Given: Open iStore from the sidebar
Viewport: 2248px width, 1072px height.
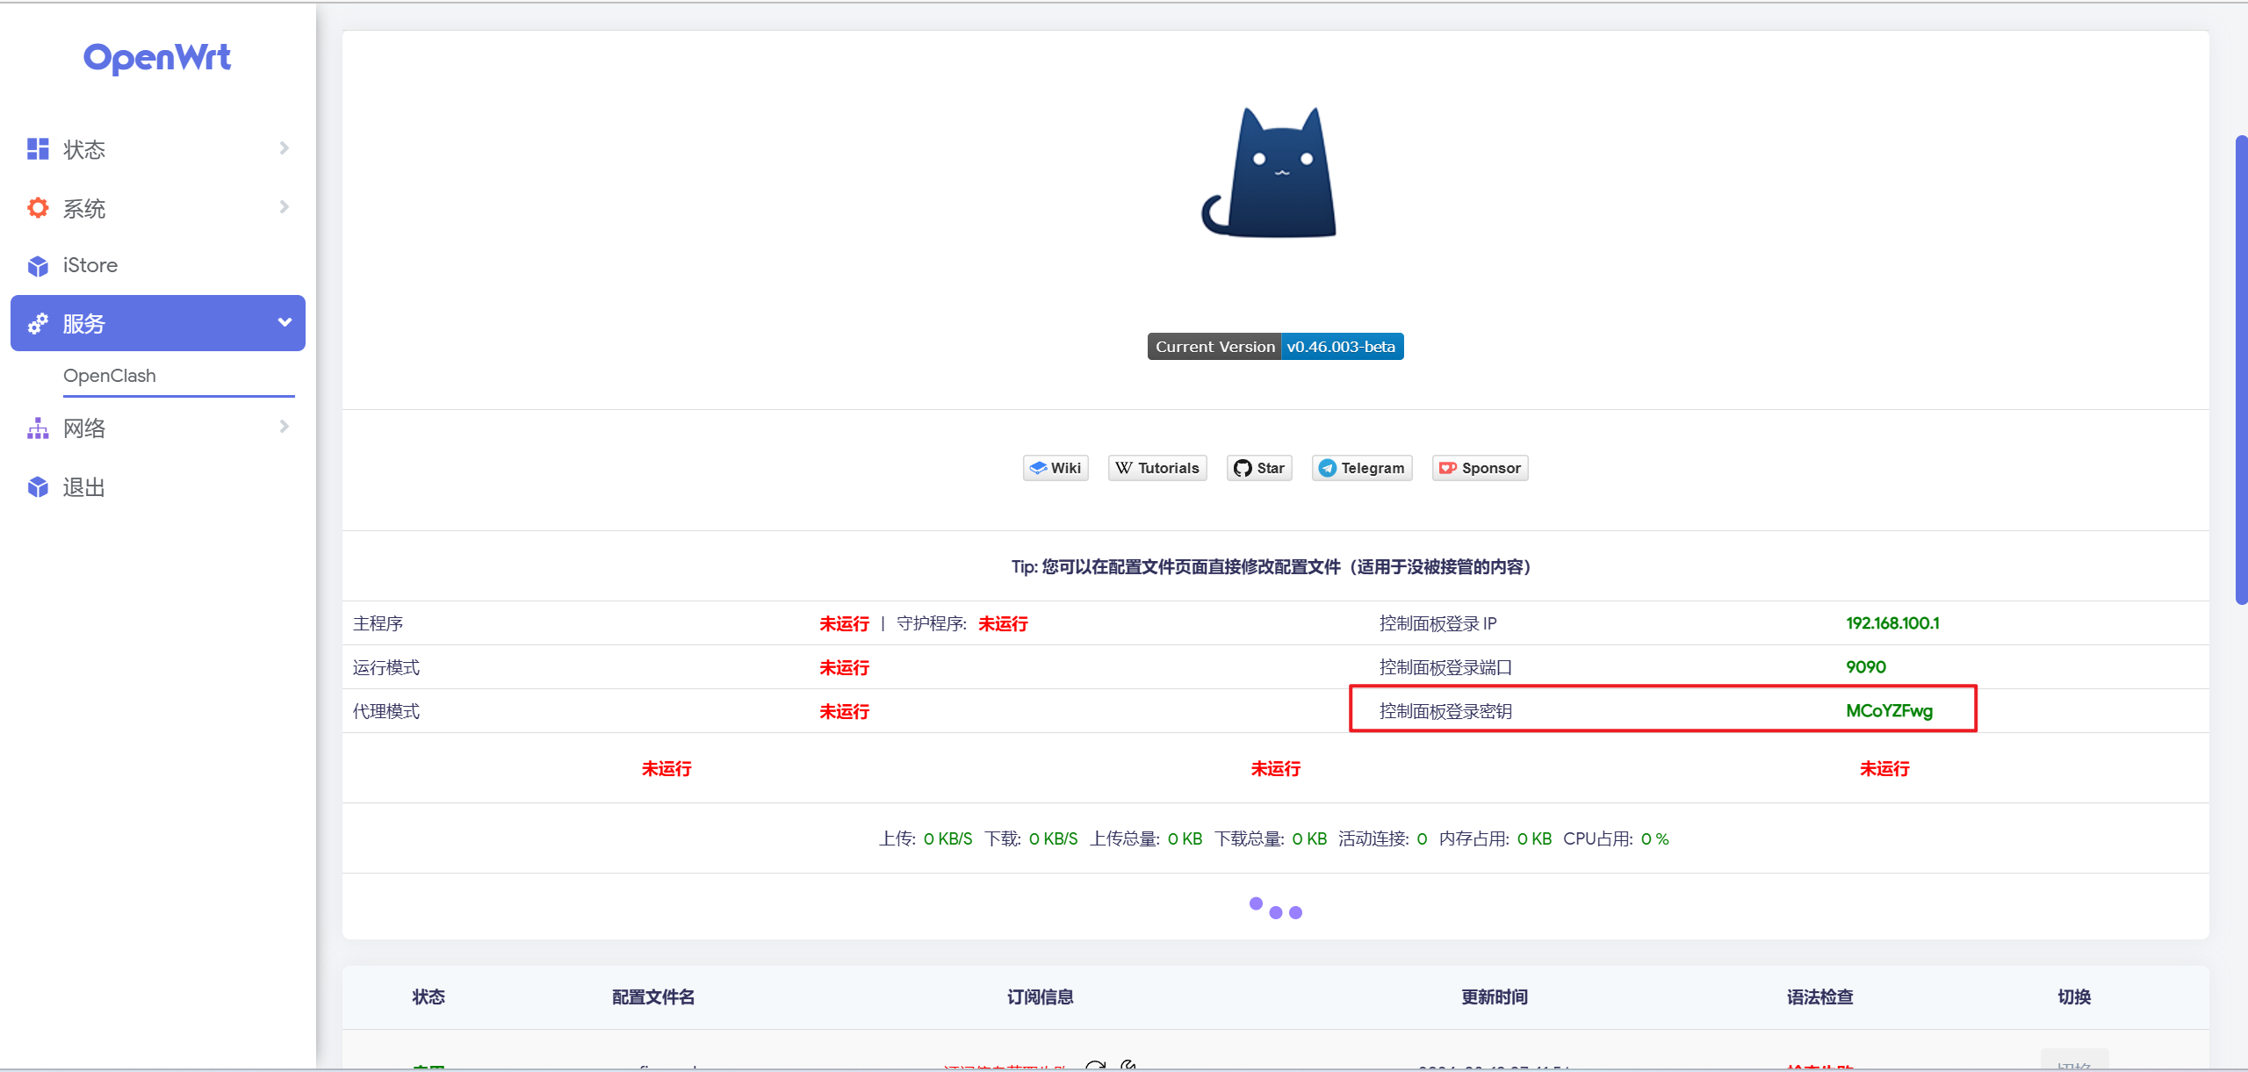Looking at the screenshot, I should coord(90,265).
